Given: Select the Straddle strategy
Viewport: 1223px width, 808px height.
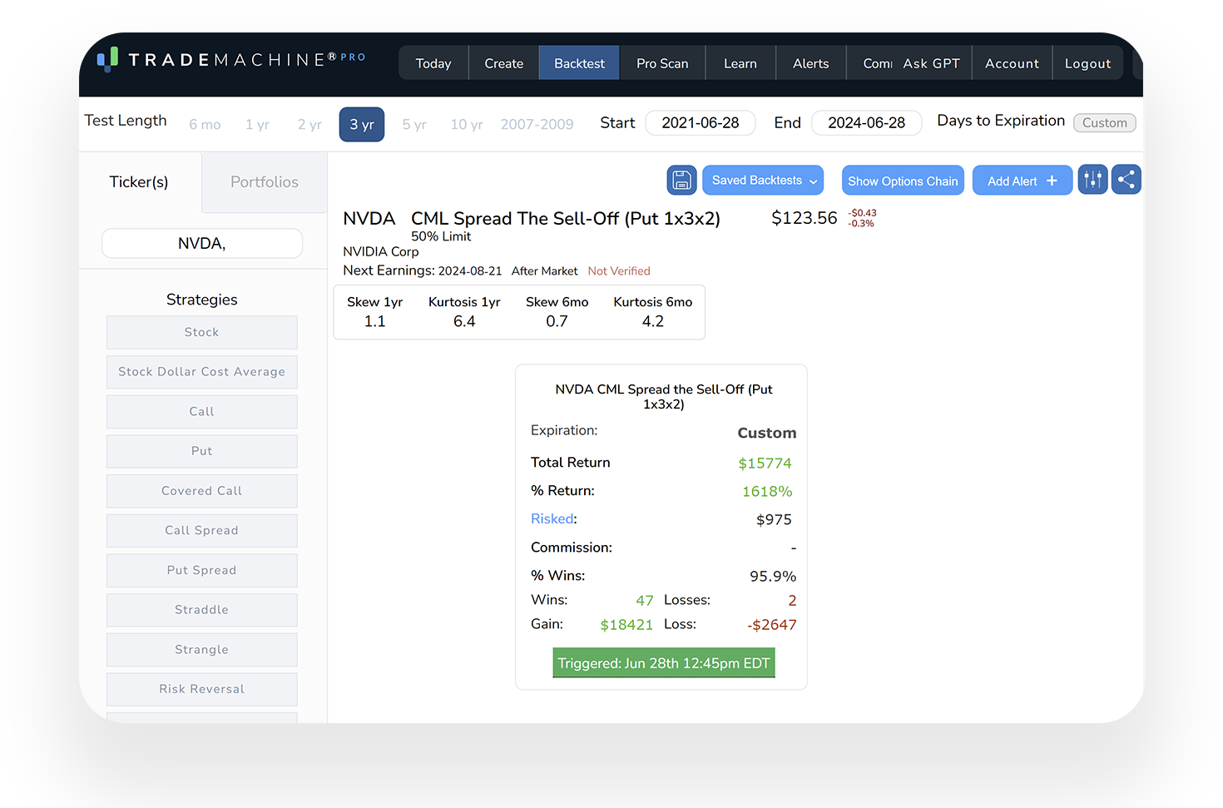Looking at the screenshot, I should pyautogui.click(x=201, y=610).
